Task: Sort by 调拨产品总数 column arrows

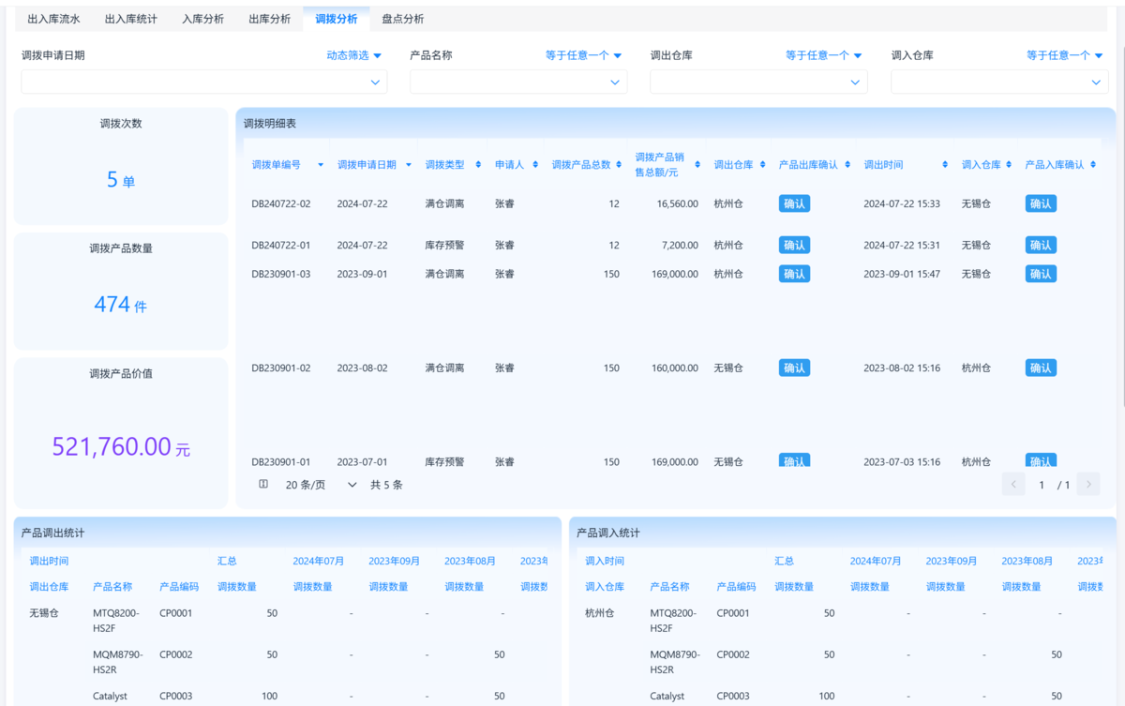Action: click(x=620, y=165)
